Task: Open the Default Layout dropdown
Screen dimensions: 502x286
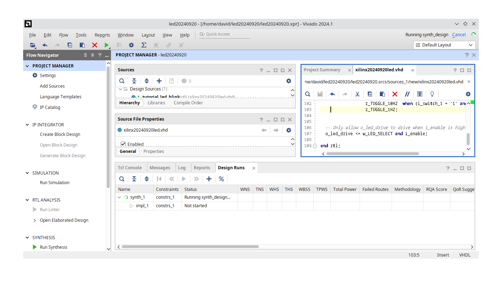Action: point(444,45)
